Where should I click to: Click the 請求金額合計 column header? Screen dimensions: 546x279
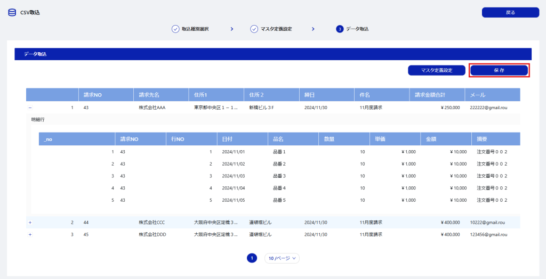point(431,95)
